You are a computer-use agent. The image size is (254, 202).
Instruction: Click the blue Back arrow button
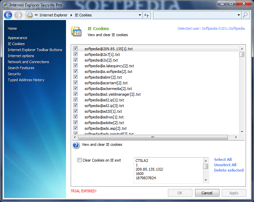click(8, 15)
